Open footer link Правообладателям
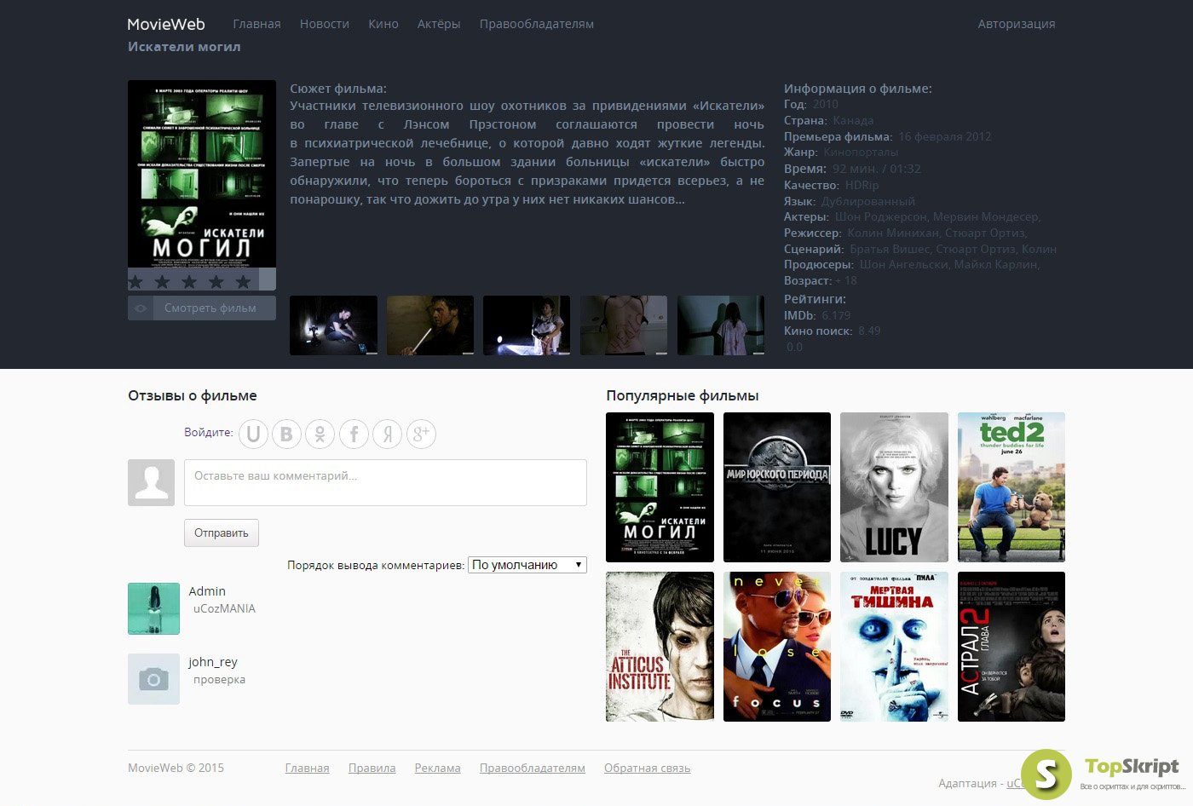 [533, 768]
